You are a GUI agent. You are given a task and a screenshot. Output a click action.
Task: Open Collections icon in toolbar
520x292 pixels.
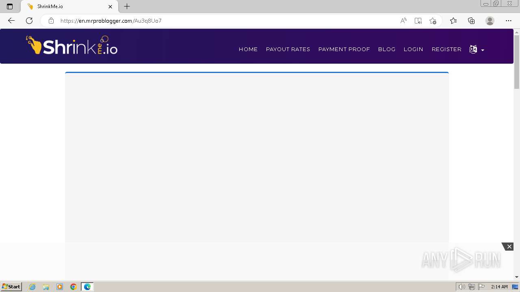471,21
